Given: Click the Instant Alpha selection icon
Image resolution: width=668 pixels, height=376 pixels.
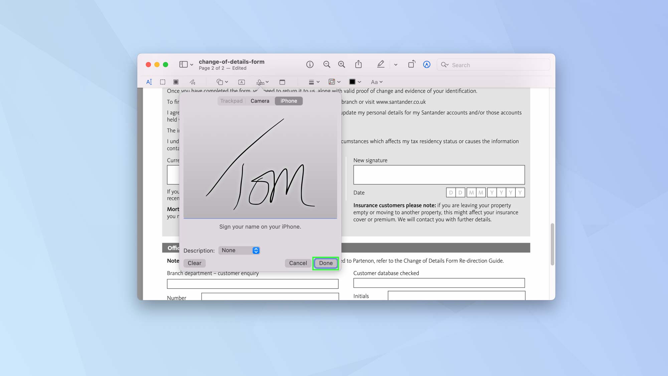Looking at the screenshot, I should point(176,82).
